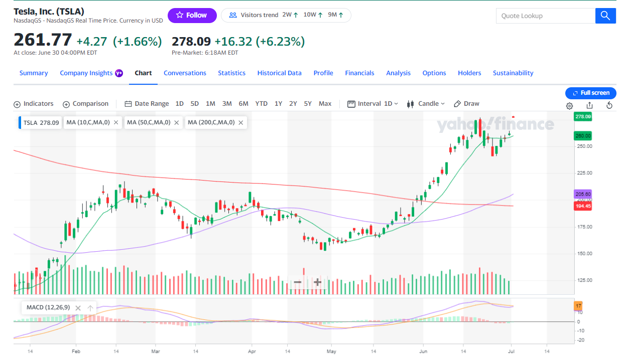Open the Indicators menu
The height and width of the screenshot is (359, 621).
pos(34,104)
